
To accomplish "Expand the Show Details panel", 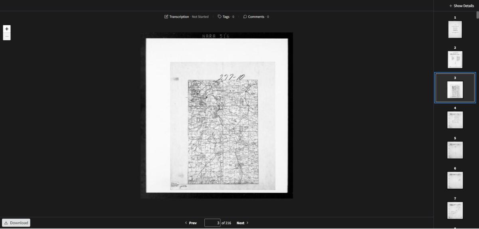I will (461, 6).
